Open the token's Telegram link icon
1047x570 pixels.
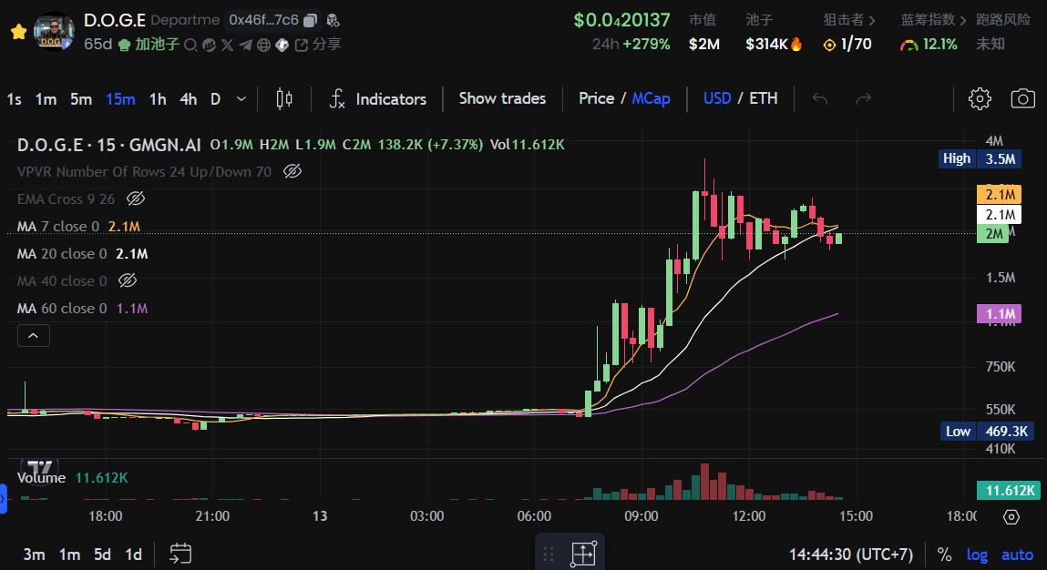(x=245, y=44)
